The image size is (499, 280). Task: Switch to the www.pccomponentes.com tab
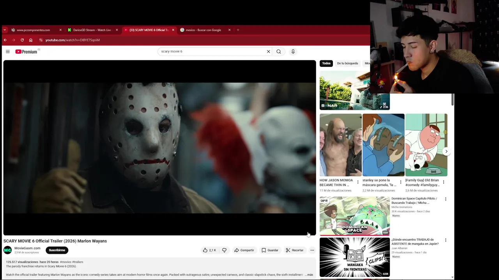33,30
